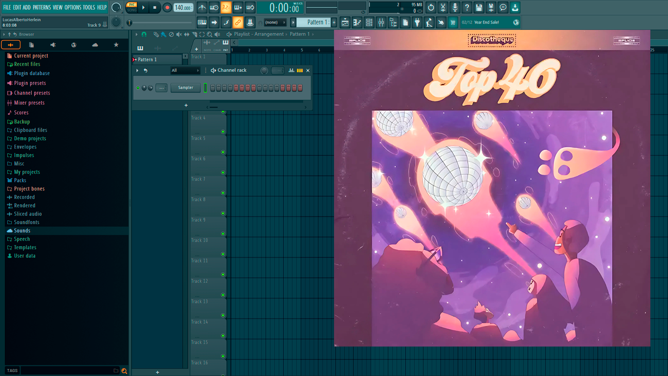Click the tempo field showing 140
Screen dimensions: 668x376
(183, 7)
